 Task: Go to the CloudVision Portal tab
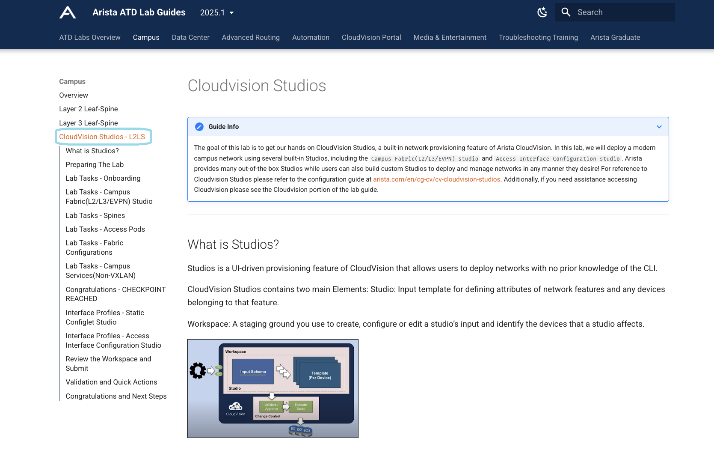click(x=371, y=38)
